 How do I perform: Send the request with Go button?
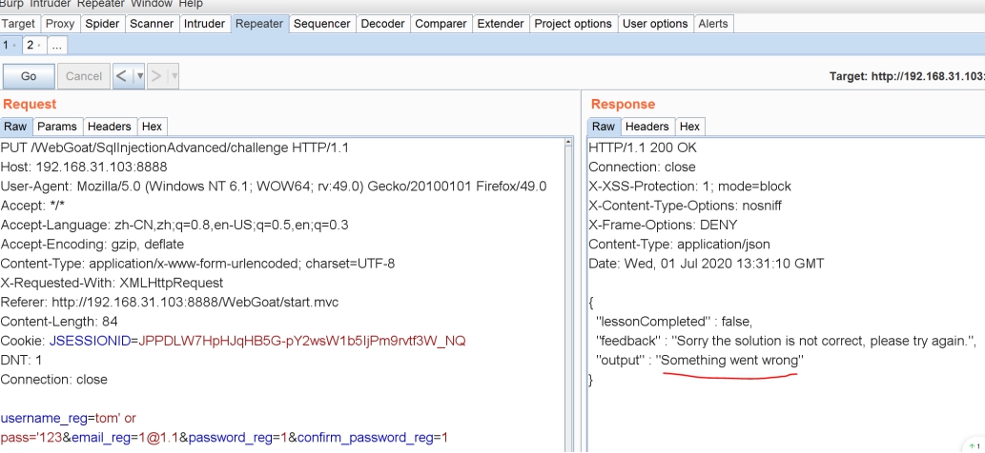tap(29, 76)
